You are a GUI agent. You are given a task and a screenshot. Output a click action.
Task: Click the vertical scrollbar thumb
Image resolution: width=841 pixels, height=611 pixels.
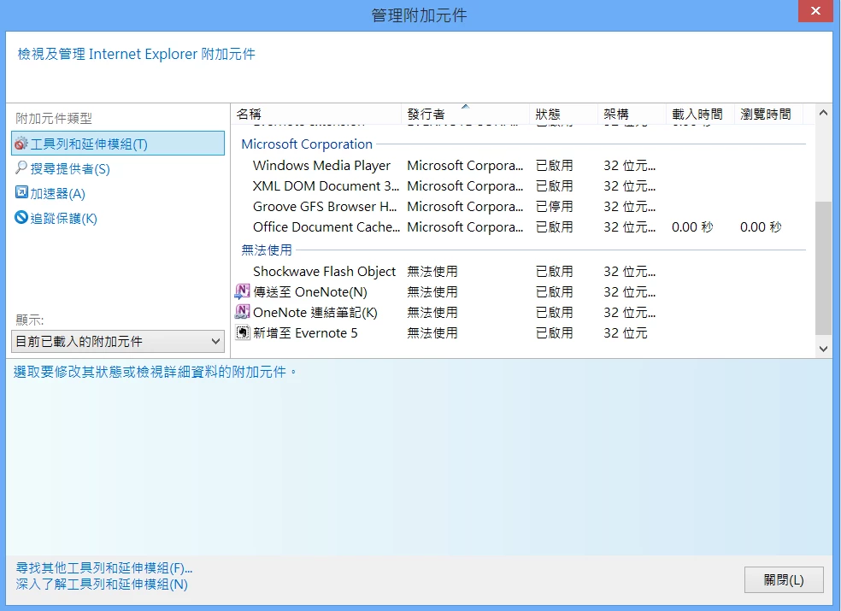[x=823, y=268]
